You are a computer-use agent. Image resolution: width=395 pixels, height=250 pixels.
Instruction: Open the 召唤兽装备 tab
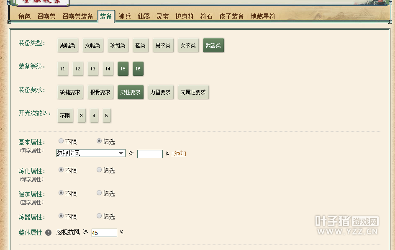pyautogui.click(x=77, y=16)
